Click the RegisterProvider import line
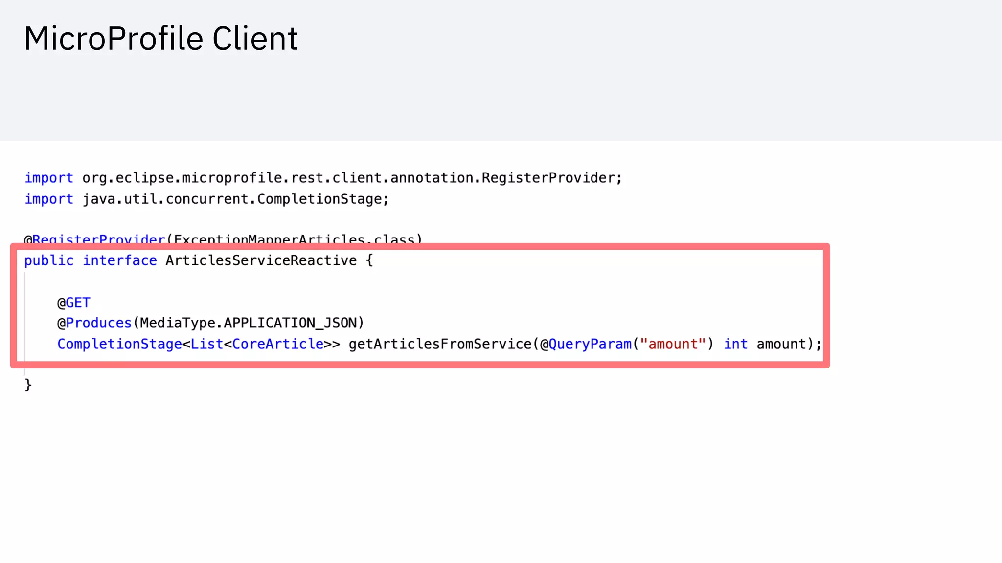The width and height of the screenshot is (1002, 563). pos(323,178)
